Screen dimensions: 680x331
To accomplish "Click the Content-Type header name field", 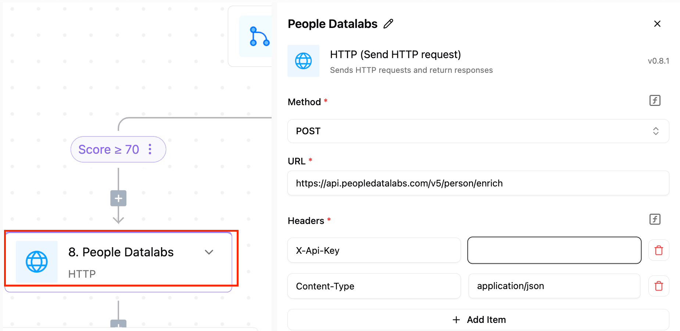I will pos(374,286).
